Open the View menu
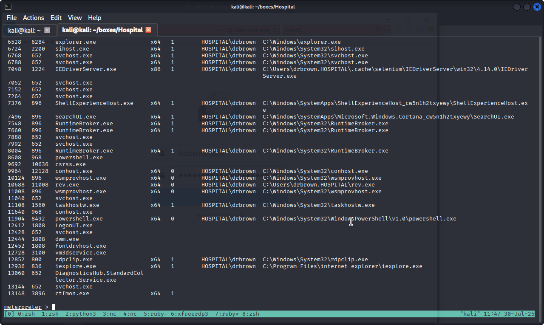Screen dimensions: 544x325 click(75, 18)
